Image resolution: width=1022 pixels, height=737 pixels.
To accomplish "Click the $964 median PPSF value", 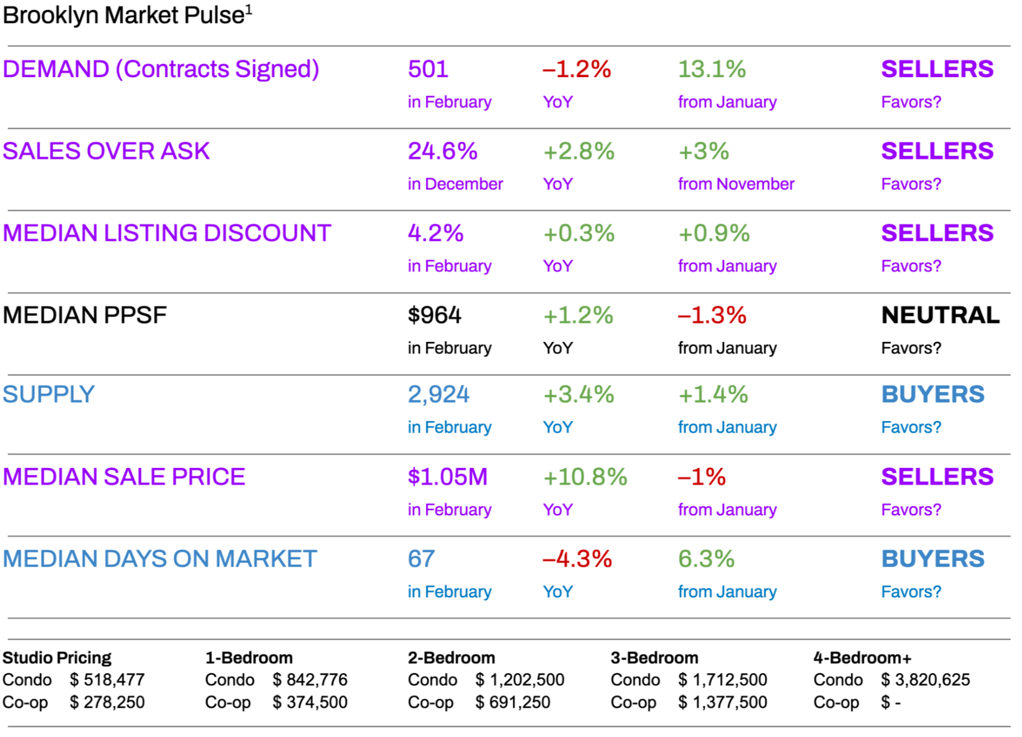I will coord(434,315).
